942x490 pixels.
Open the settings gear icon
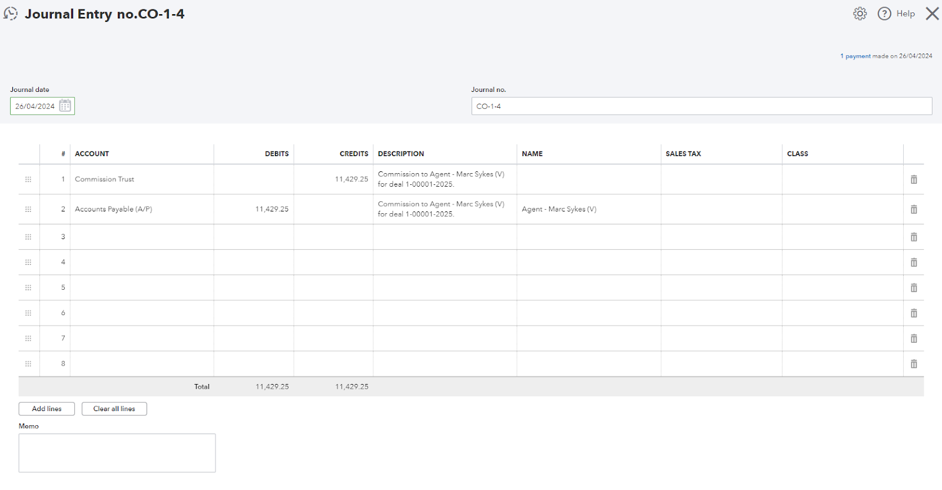[860, 14]
